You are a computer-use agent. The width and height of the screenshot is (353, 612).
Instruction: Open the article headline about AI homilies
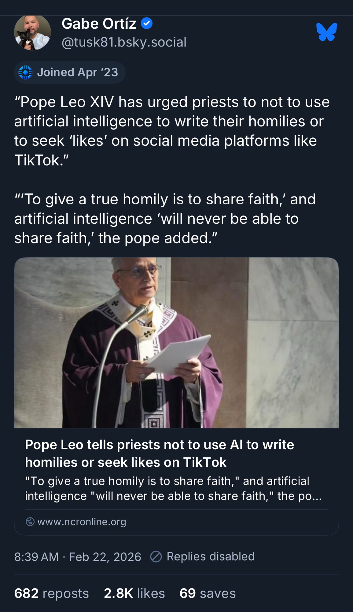point(159,453)
